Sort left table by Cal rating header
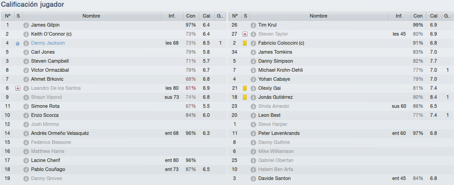Screen dimensions: 454x185 206,16
